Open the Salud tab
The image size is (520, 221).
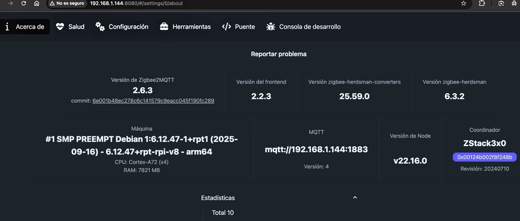click(x=70, y=27)
